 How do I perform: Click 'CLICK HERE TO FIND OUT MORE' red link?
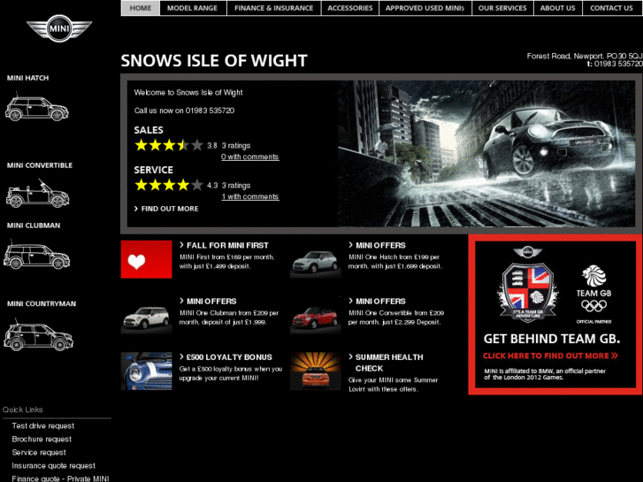[x=550, y=356]
